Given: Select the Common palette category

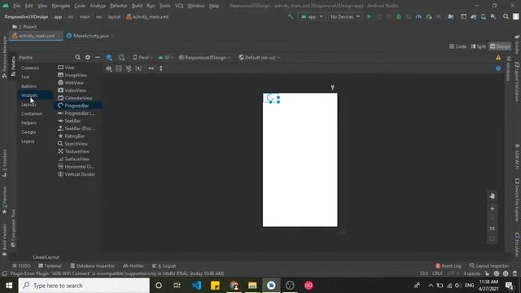Looking at the screenshot, I should point(30,68).
